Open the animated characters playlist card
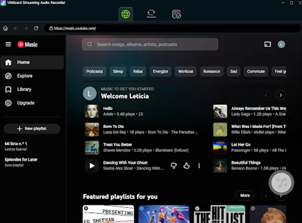This screenshot has height=223, width=302. (x=164, y=214)
